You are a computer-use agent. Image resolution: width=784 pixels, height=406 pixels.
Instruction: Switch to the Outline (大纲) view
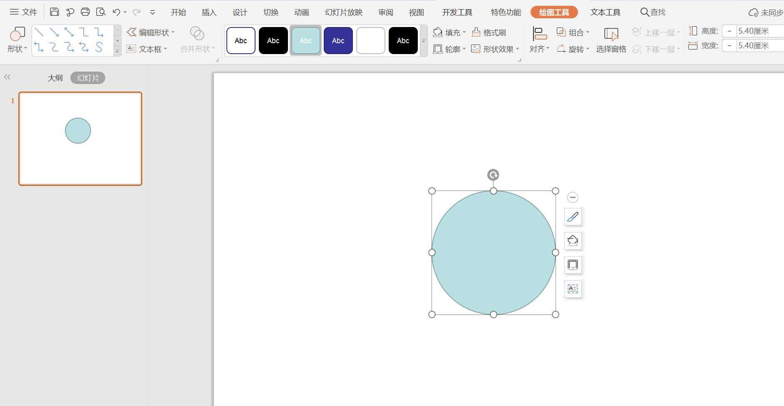pos(55,78)
